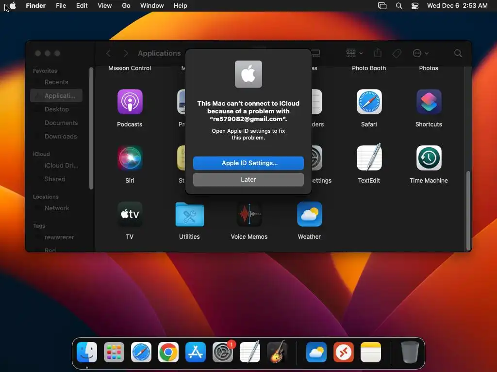Image resolution: width=497 pixels, height=372 pixels.
Task: Dismiss the iCloud dialog with Later
Action: point(248,179)
